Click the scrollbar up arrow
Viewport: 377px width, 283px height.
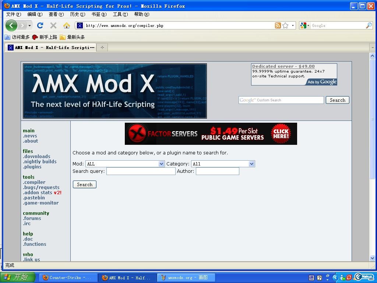[x=372, y=56]
